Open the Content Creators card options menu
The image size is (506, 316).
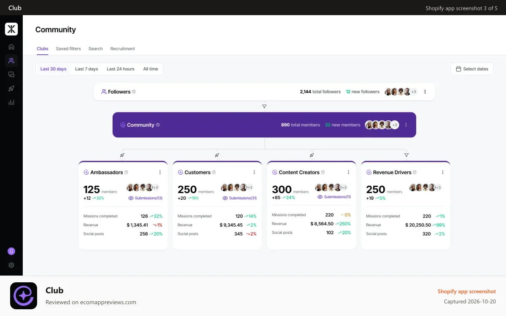click(x=348, y=172)
